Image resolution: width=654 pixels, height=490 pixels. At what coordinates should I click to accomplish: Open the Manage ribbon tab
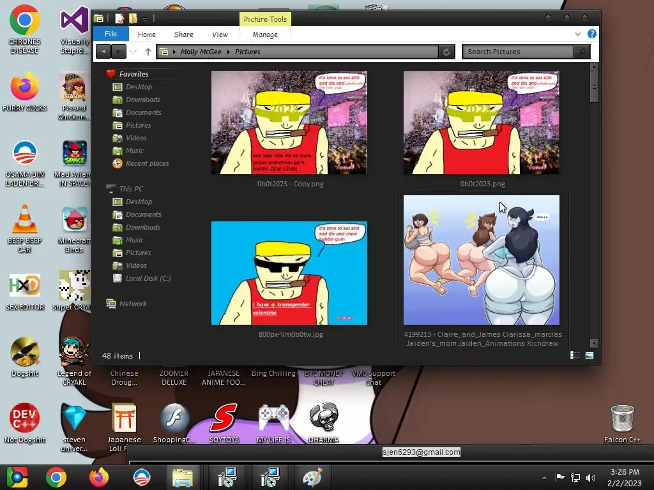(265, 34)
